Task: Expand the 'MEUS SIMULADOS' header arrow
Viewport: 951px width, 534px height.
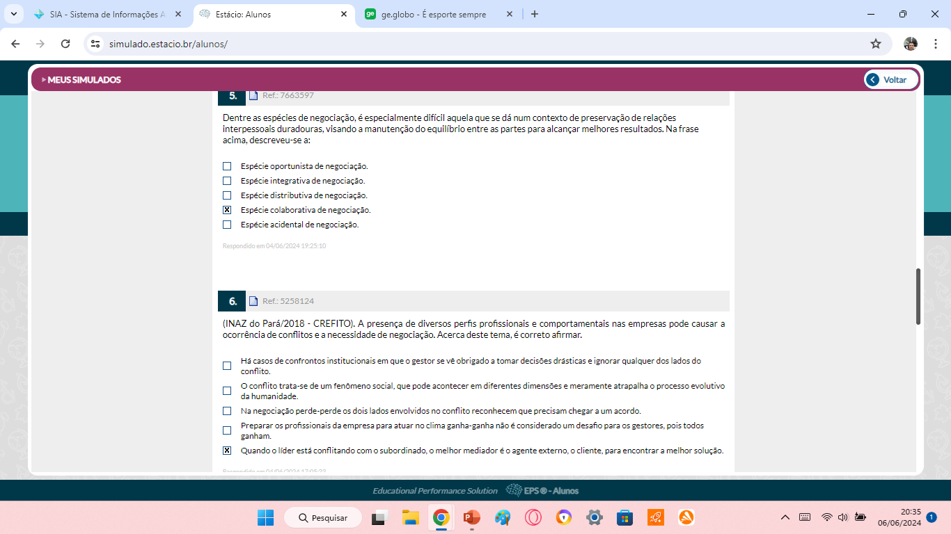Action: click(44, 80)
